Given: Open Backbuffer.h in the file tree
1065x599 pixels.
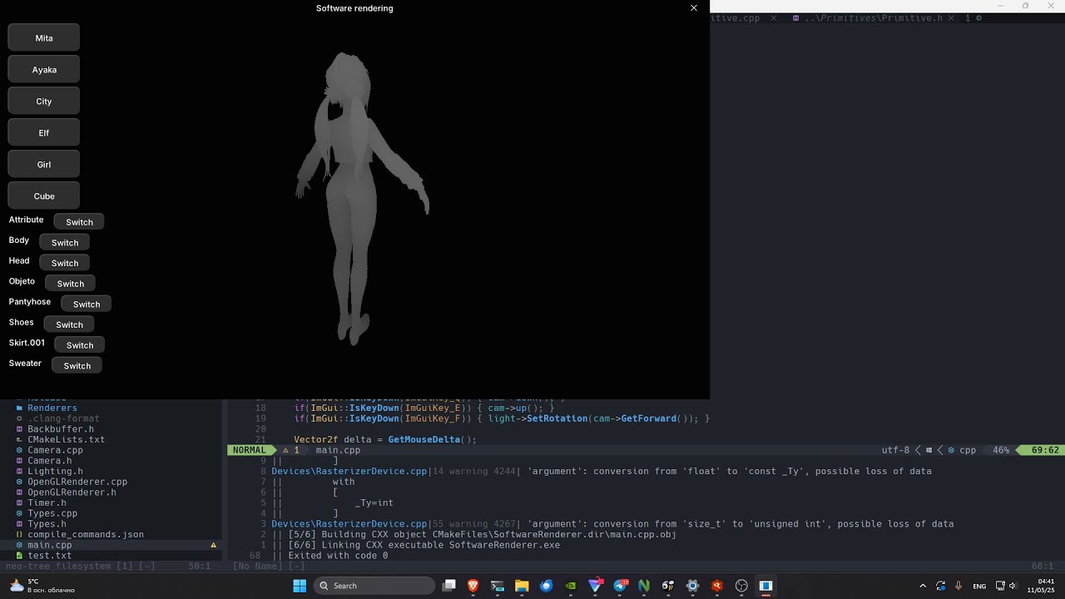Looking at the screenshot, I should tap(60, 429).
